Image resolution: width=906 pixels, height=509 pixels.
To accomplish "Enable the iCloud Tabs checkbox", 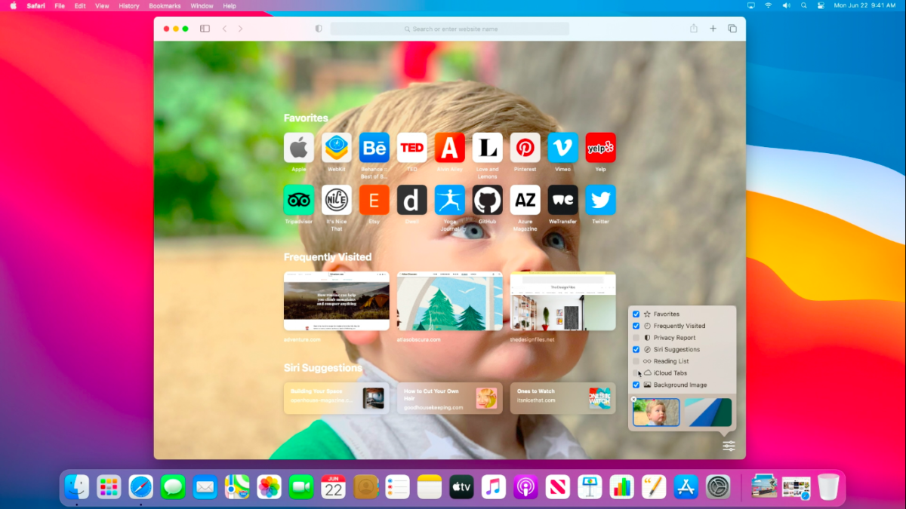I will coord(636,373).
